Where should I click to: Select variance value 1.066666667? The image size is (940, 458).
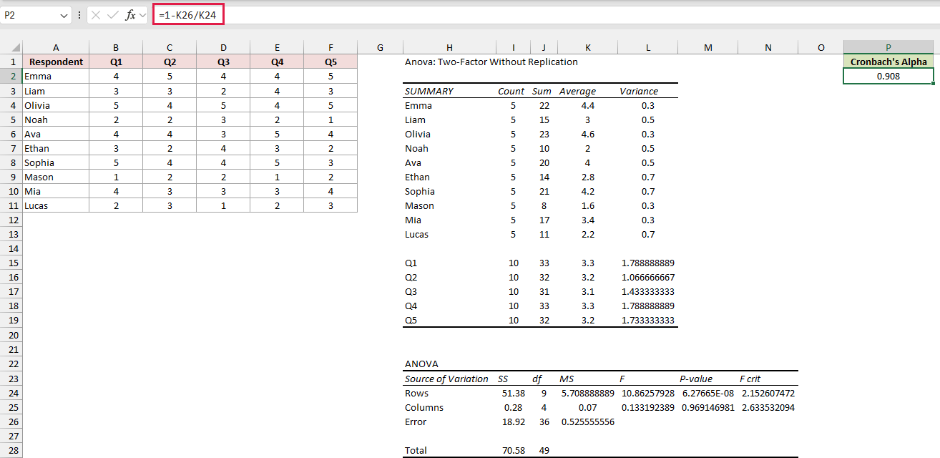click(x=648, y=277)
